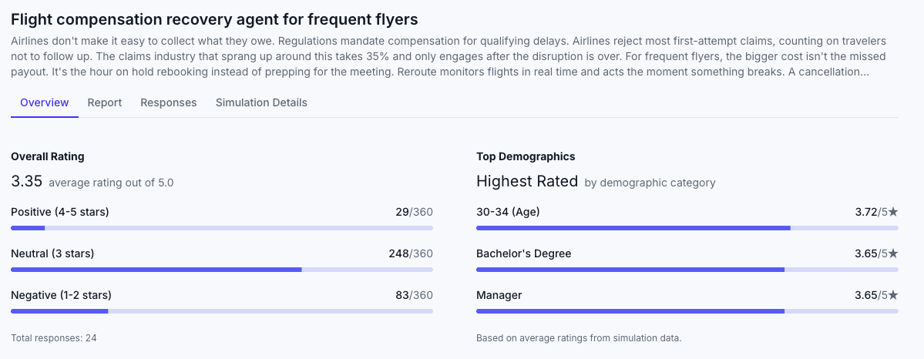Viewport: 924px width, 359px height.
Task: Click the 29/360 positive count
Action: tap(414, 212)
